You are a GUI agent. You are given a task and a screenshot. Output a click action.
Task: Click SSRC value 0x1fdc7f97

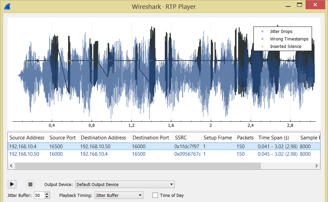(x=187, y=147)
